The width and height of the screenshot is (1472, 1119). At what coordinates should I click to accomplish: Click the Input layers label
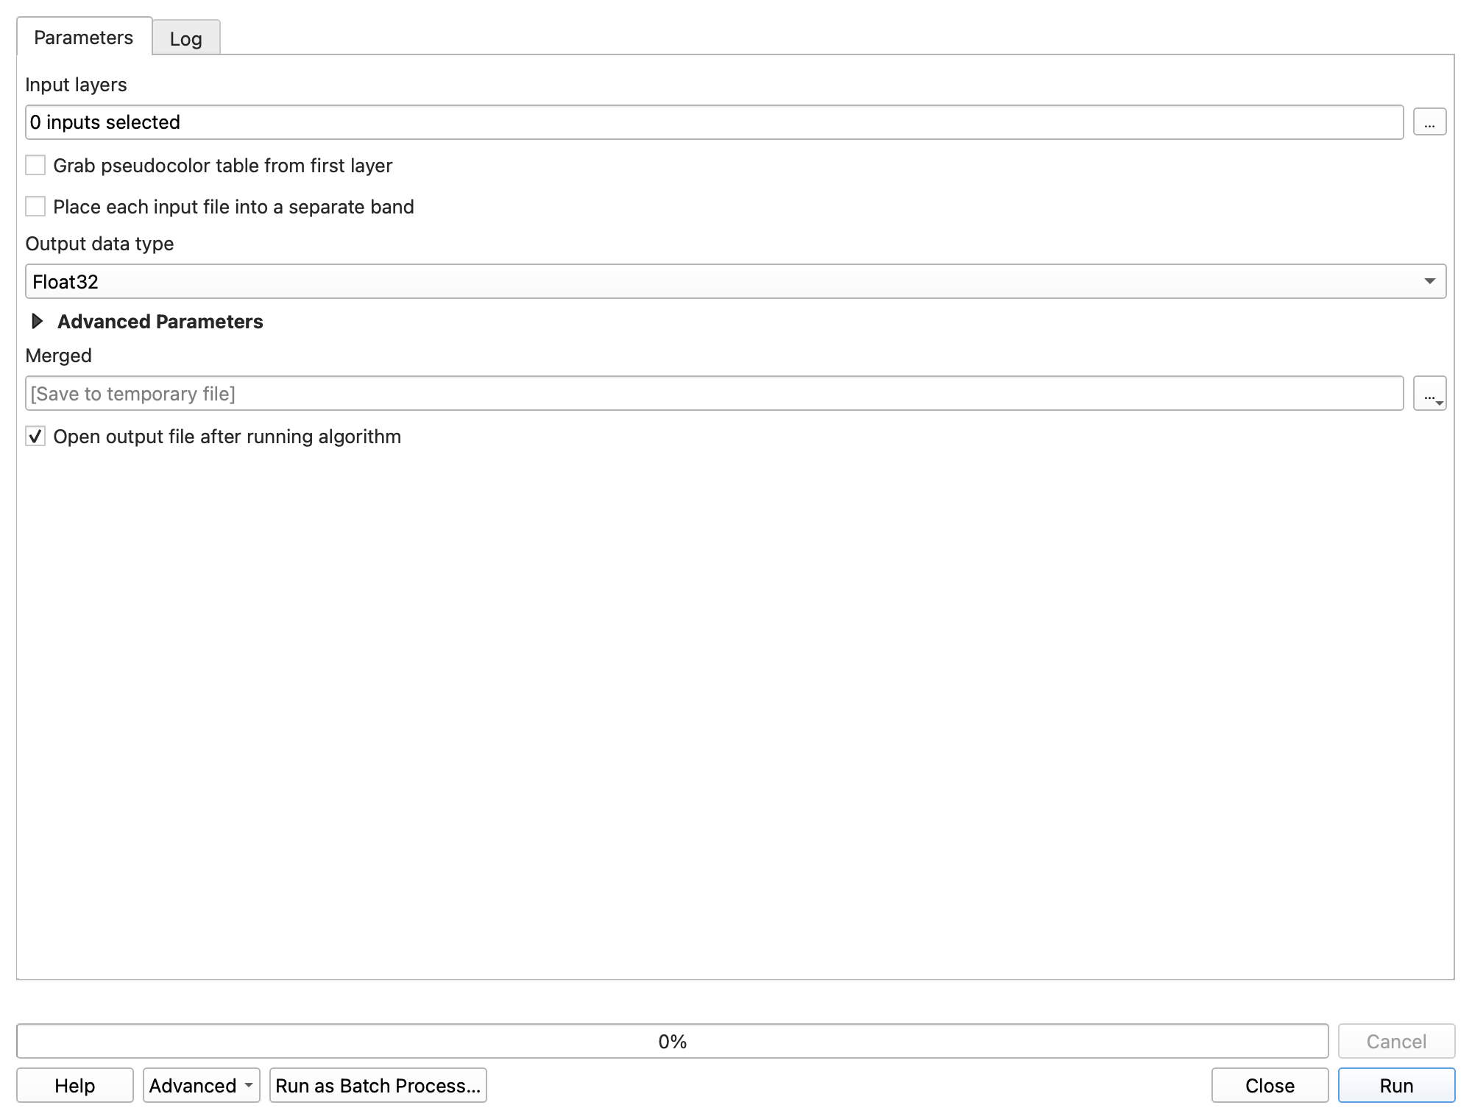pos(76,85)
